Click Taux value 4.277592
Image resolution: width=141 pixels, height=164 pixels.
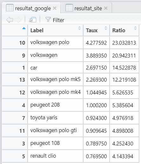[x=96, y=43]
